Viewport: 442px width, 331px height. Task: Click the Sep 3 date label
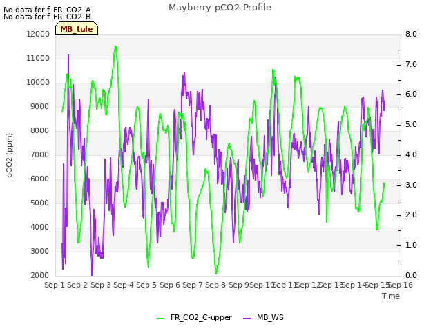pyautogui.click(x=101, y=285)
